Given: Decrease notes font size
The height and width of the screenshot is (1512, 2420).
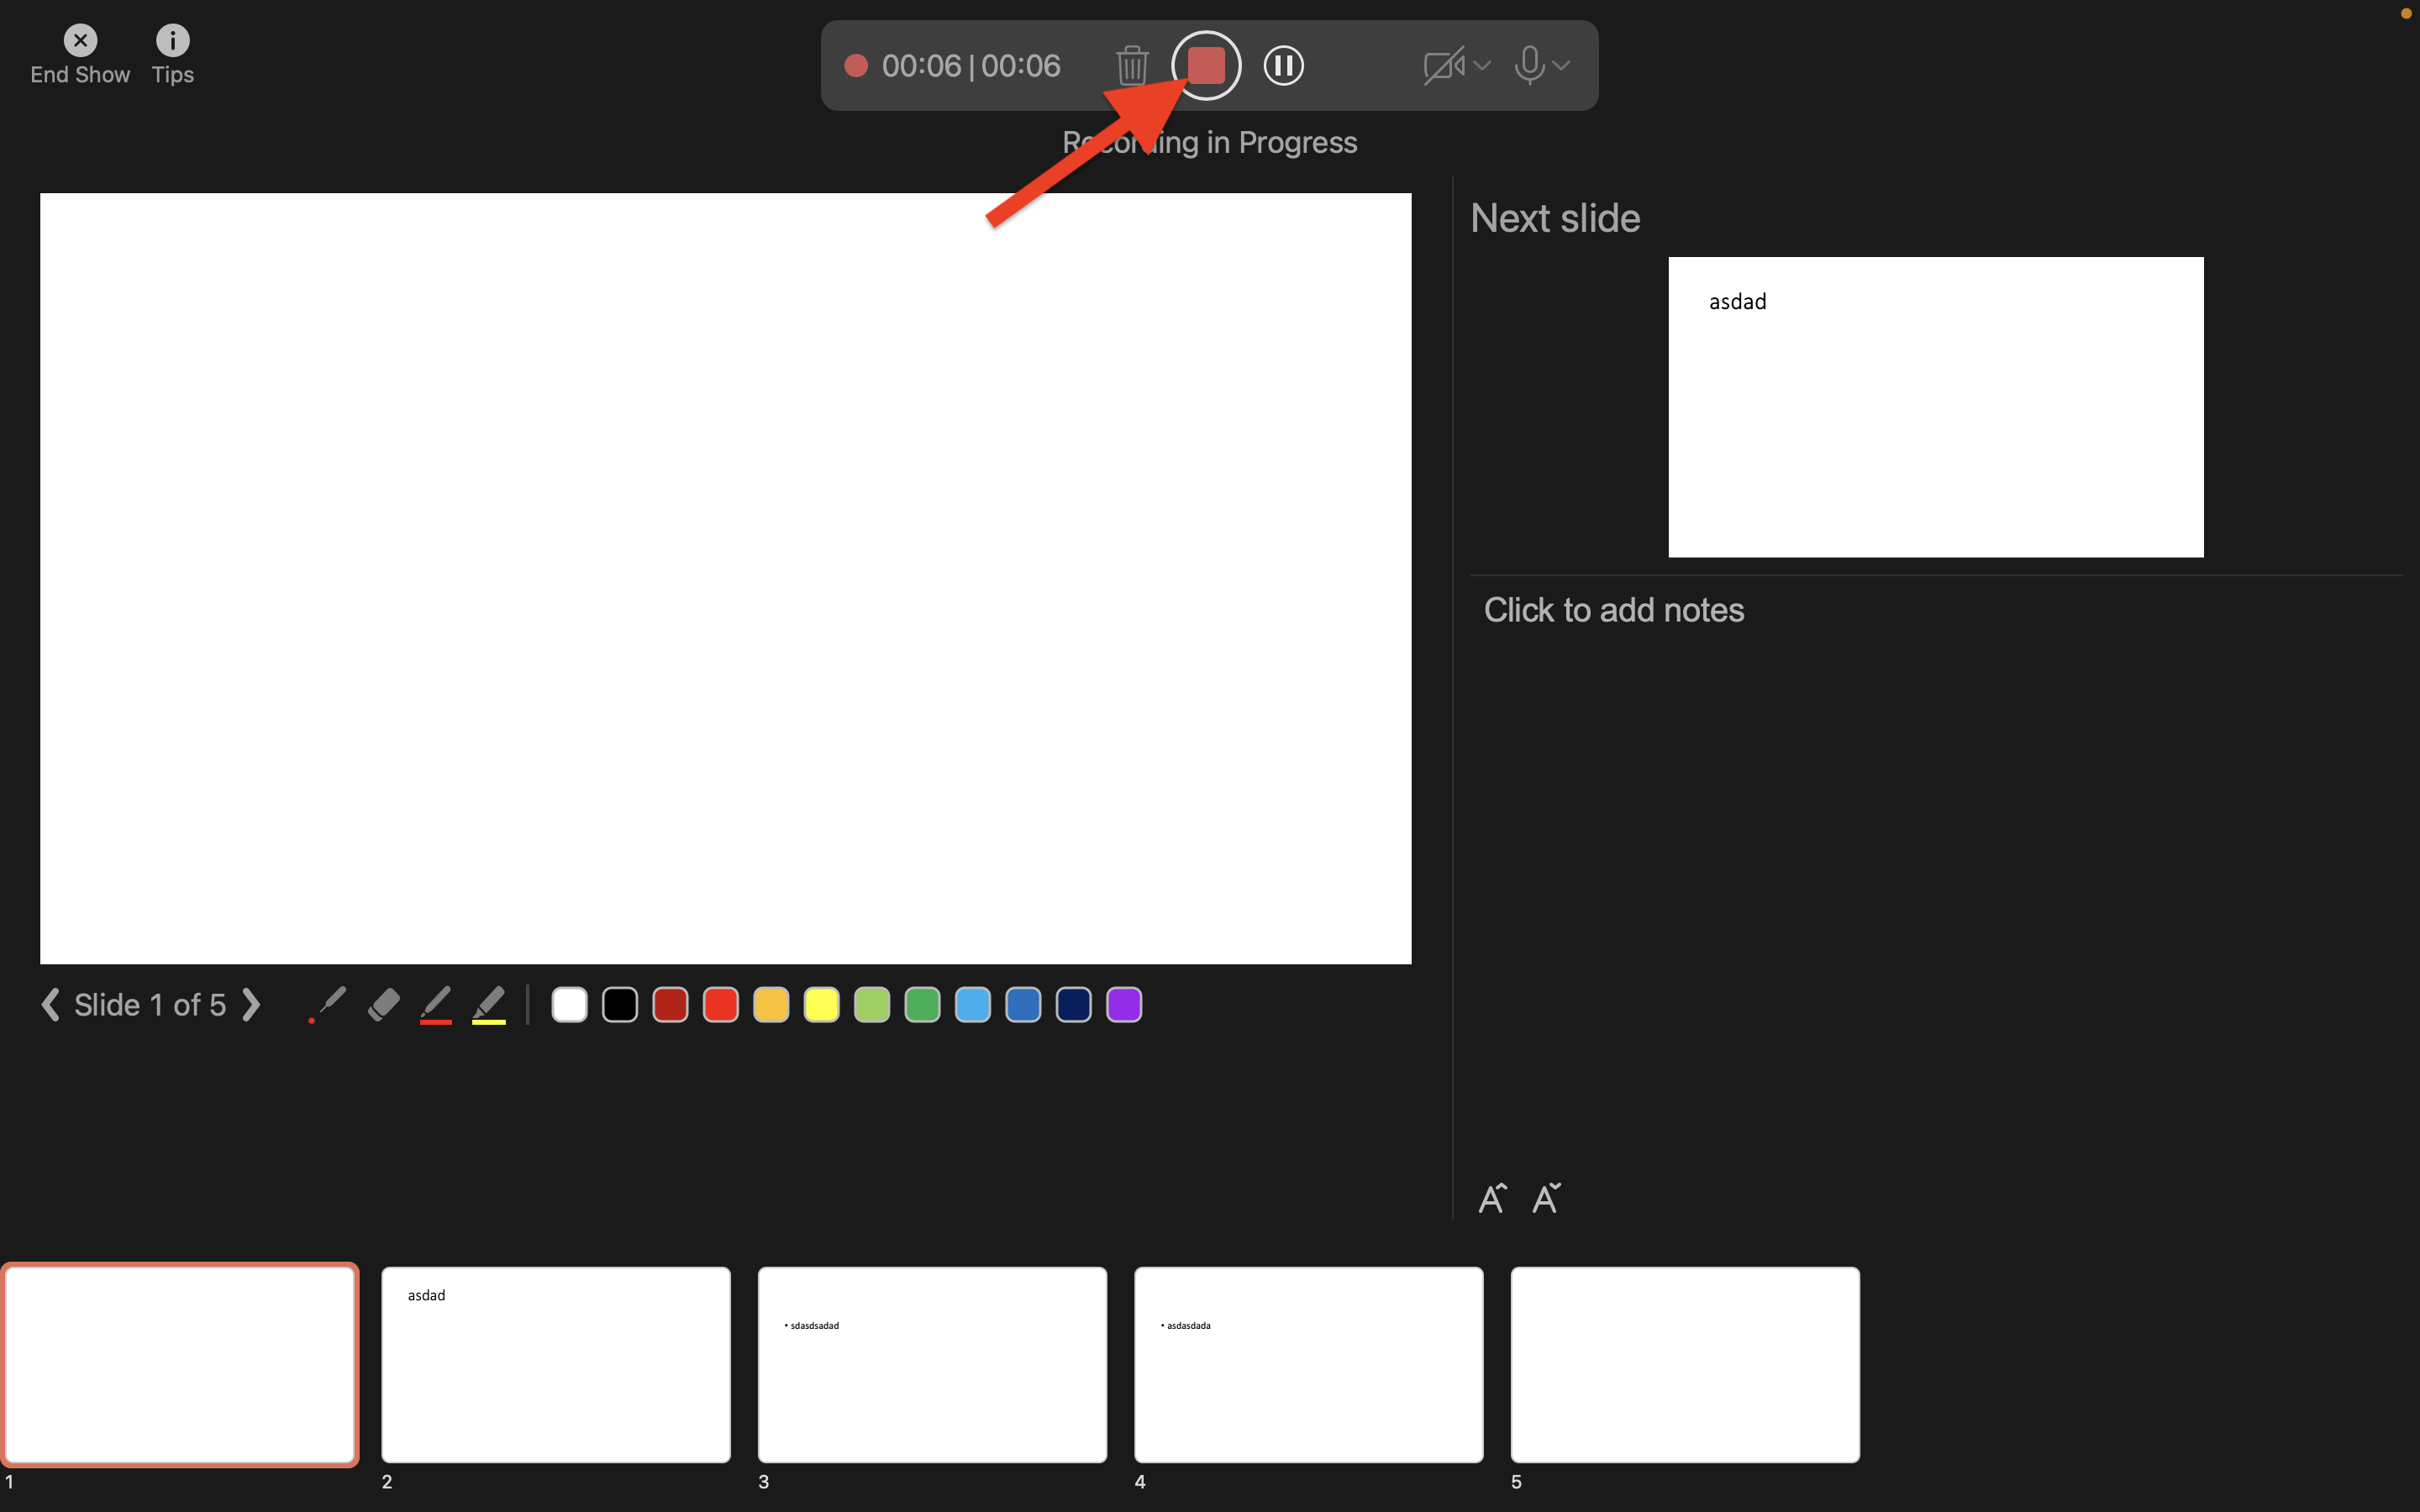Looking at the screenshot, I should [1546, 1197].
